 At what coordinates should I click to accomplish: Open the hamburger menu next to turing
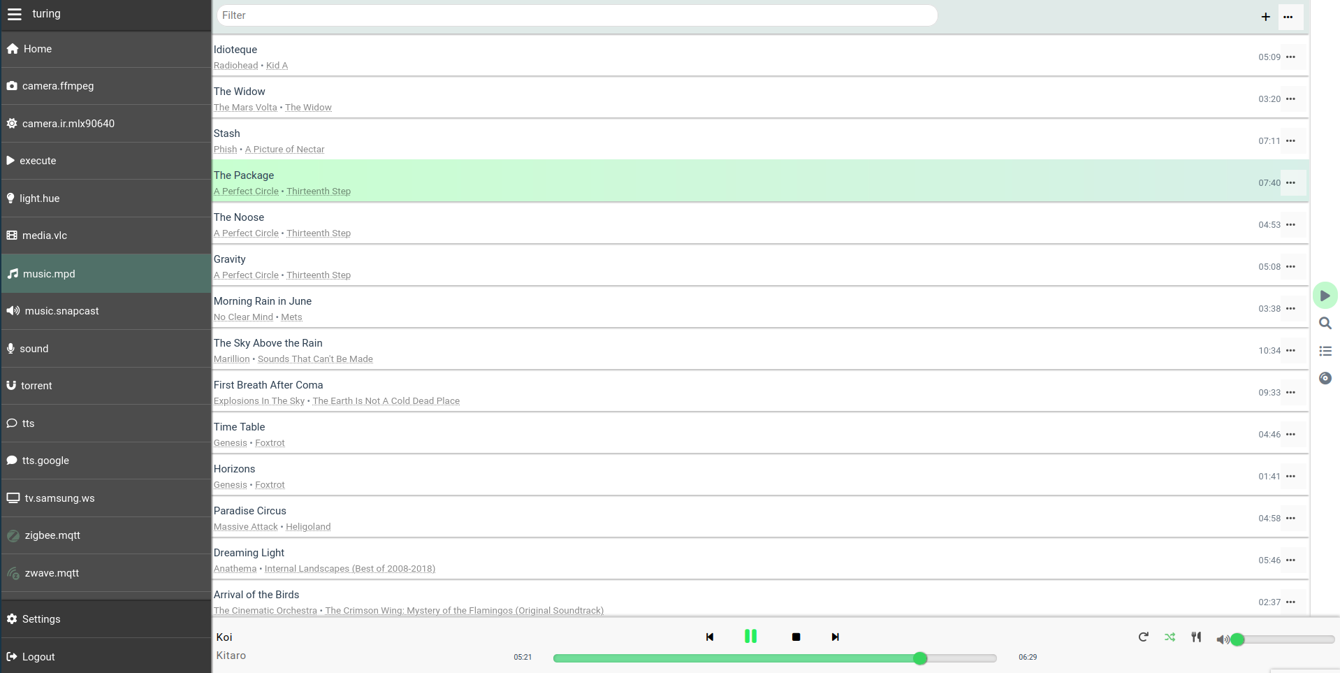point(14,13)
